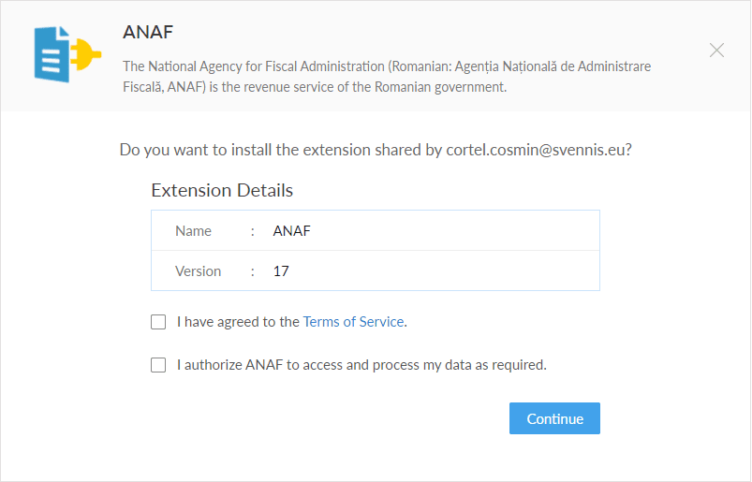This screenshot has height=482, width=752.
Task: Click the ANAF dialog title heading
Action: pyautogui.click(x=148, y=32)
